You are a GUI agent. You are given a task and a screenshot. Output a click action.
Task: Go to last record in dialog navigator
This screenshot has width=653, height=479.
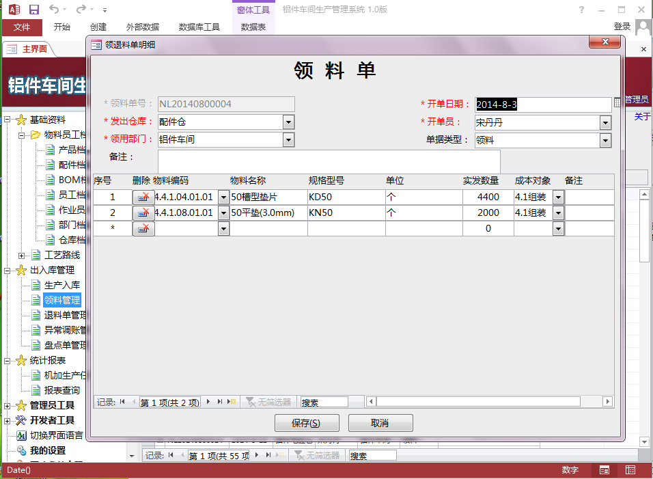tap(219, 402)
